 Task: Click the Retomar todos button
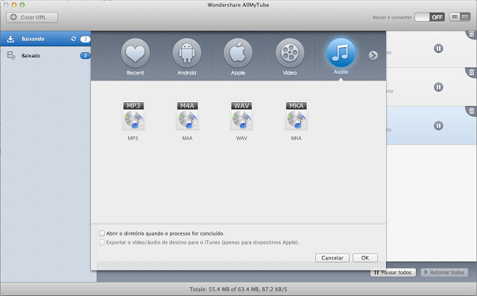(x=444, y=272)
